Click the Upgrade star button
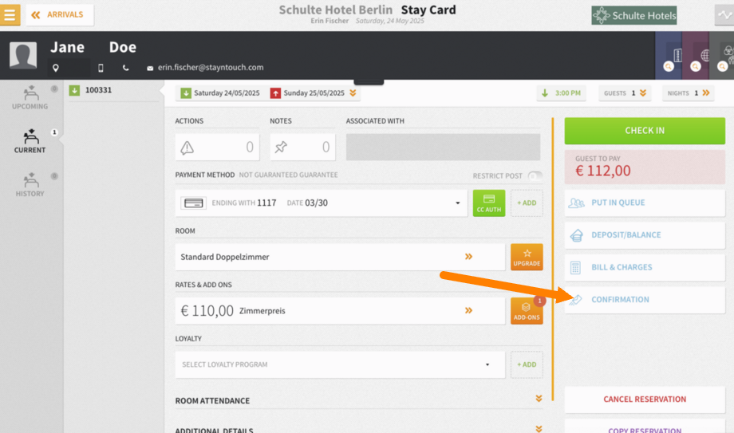This screenshot has width=734, height=433. pyautogui.click(x=527, y=257)
